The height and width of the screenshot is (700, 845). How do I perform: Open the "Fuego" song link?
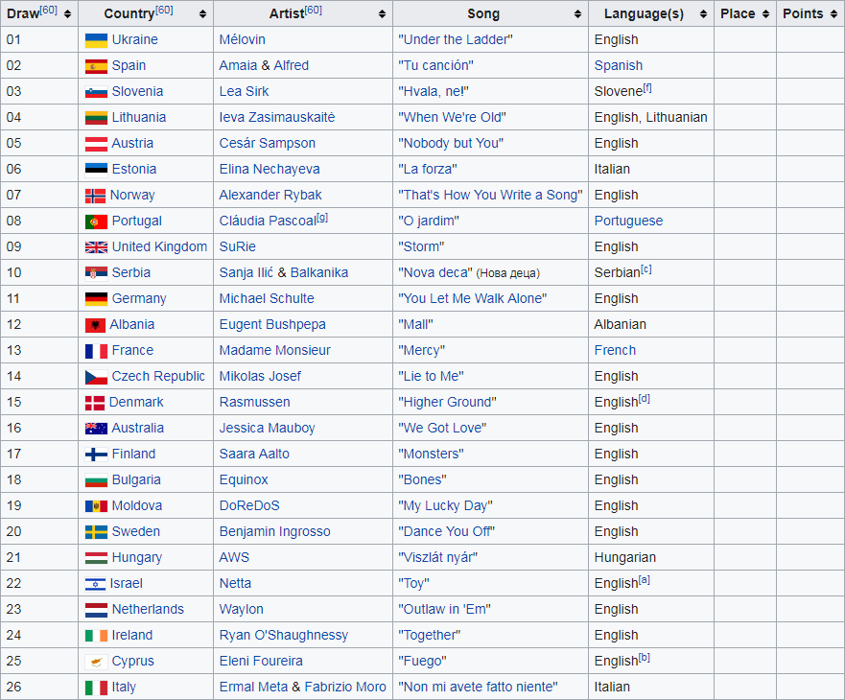click(x=422, y=661)
